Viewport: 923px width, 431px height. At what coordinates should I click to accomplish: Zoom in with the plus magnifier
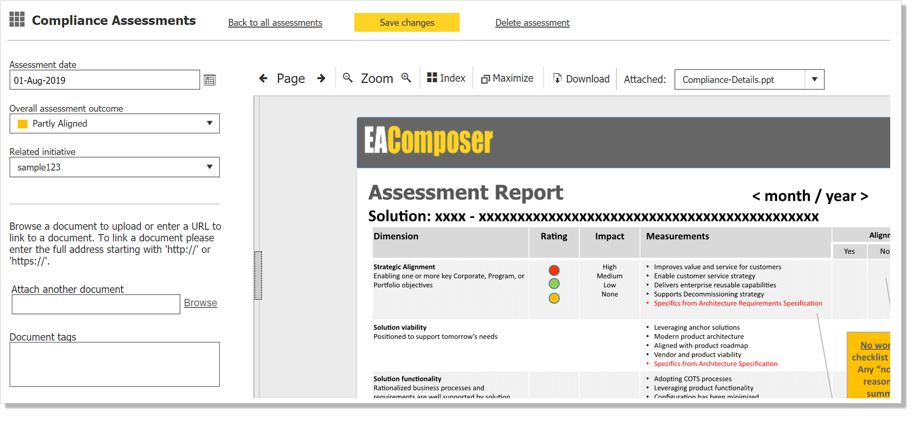[x=406, y=78]
